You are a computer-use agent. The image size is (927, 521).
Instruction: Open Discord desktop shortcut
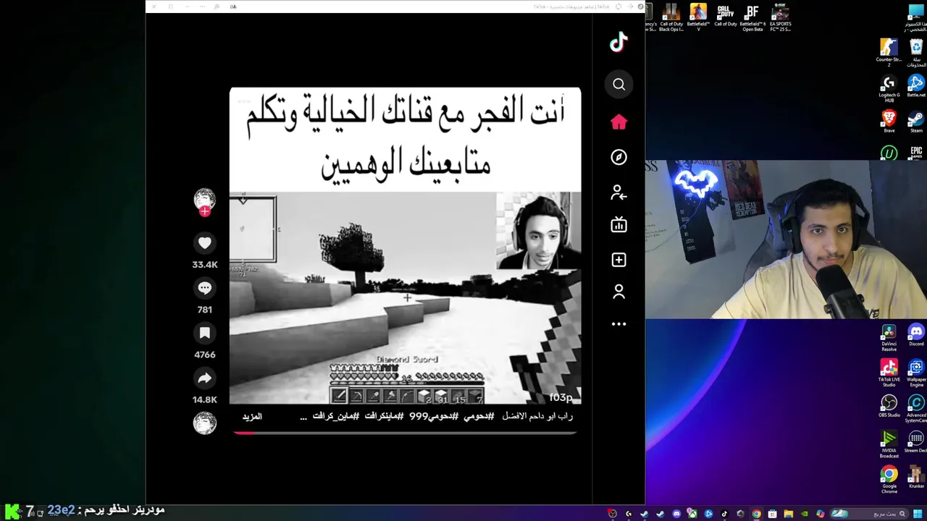916,334
